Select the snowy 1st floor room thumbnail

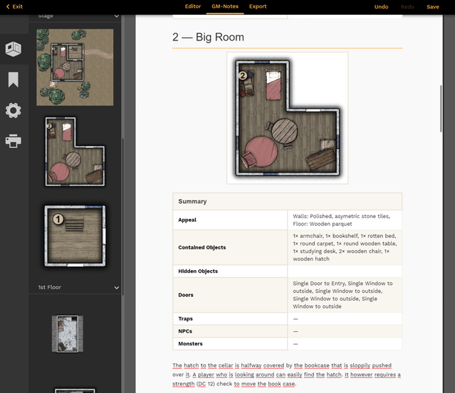68,334
